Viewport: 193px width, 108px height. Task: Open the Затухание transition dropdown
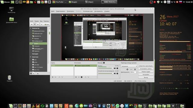click(129, 66)
